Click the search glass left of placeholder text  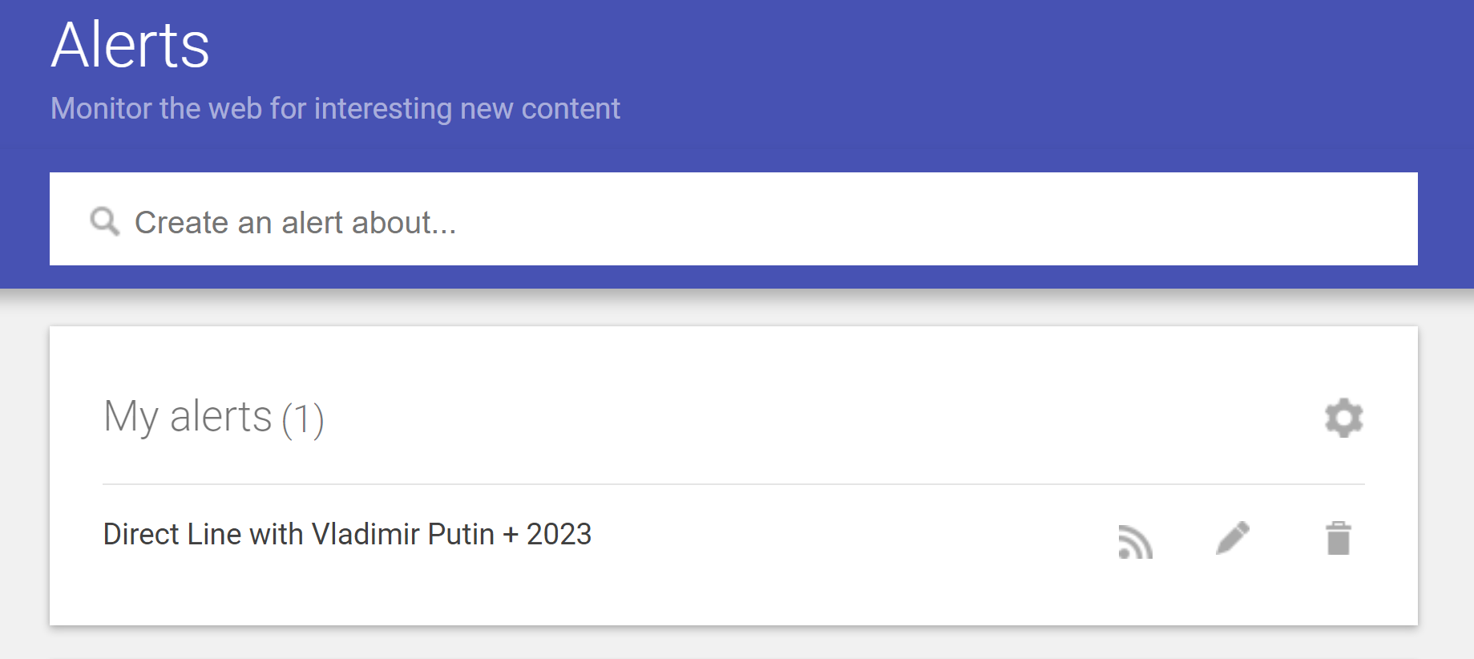click(x=105, y=221)
